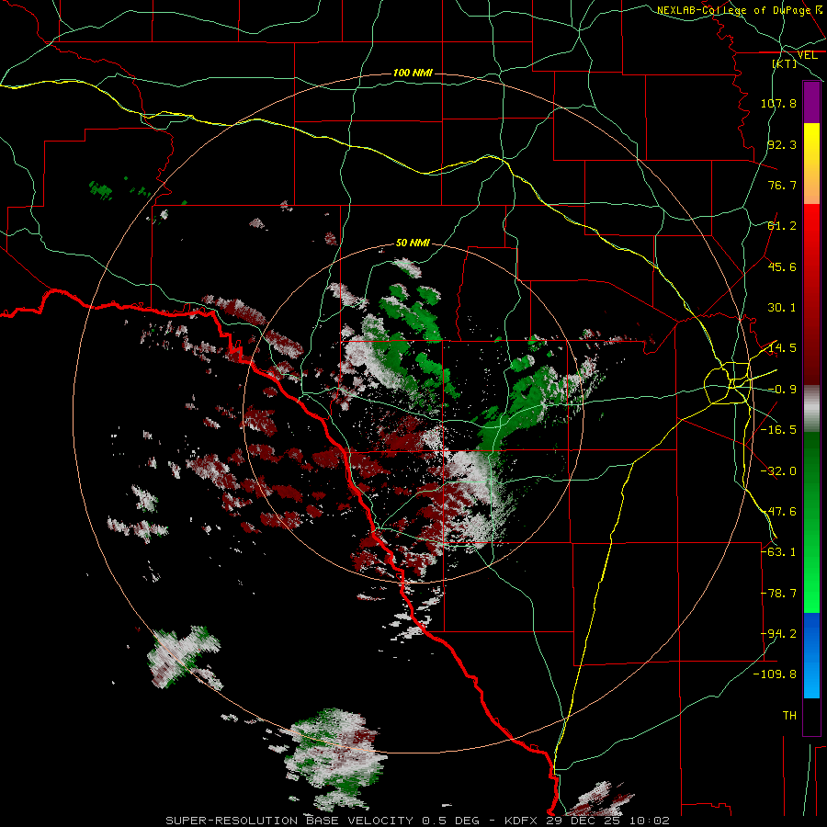Click the "KDFX 29 DEC 25 10:02" timestamp text
Screen dimensions: 827x827
click(587, 821)
